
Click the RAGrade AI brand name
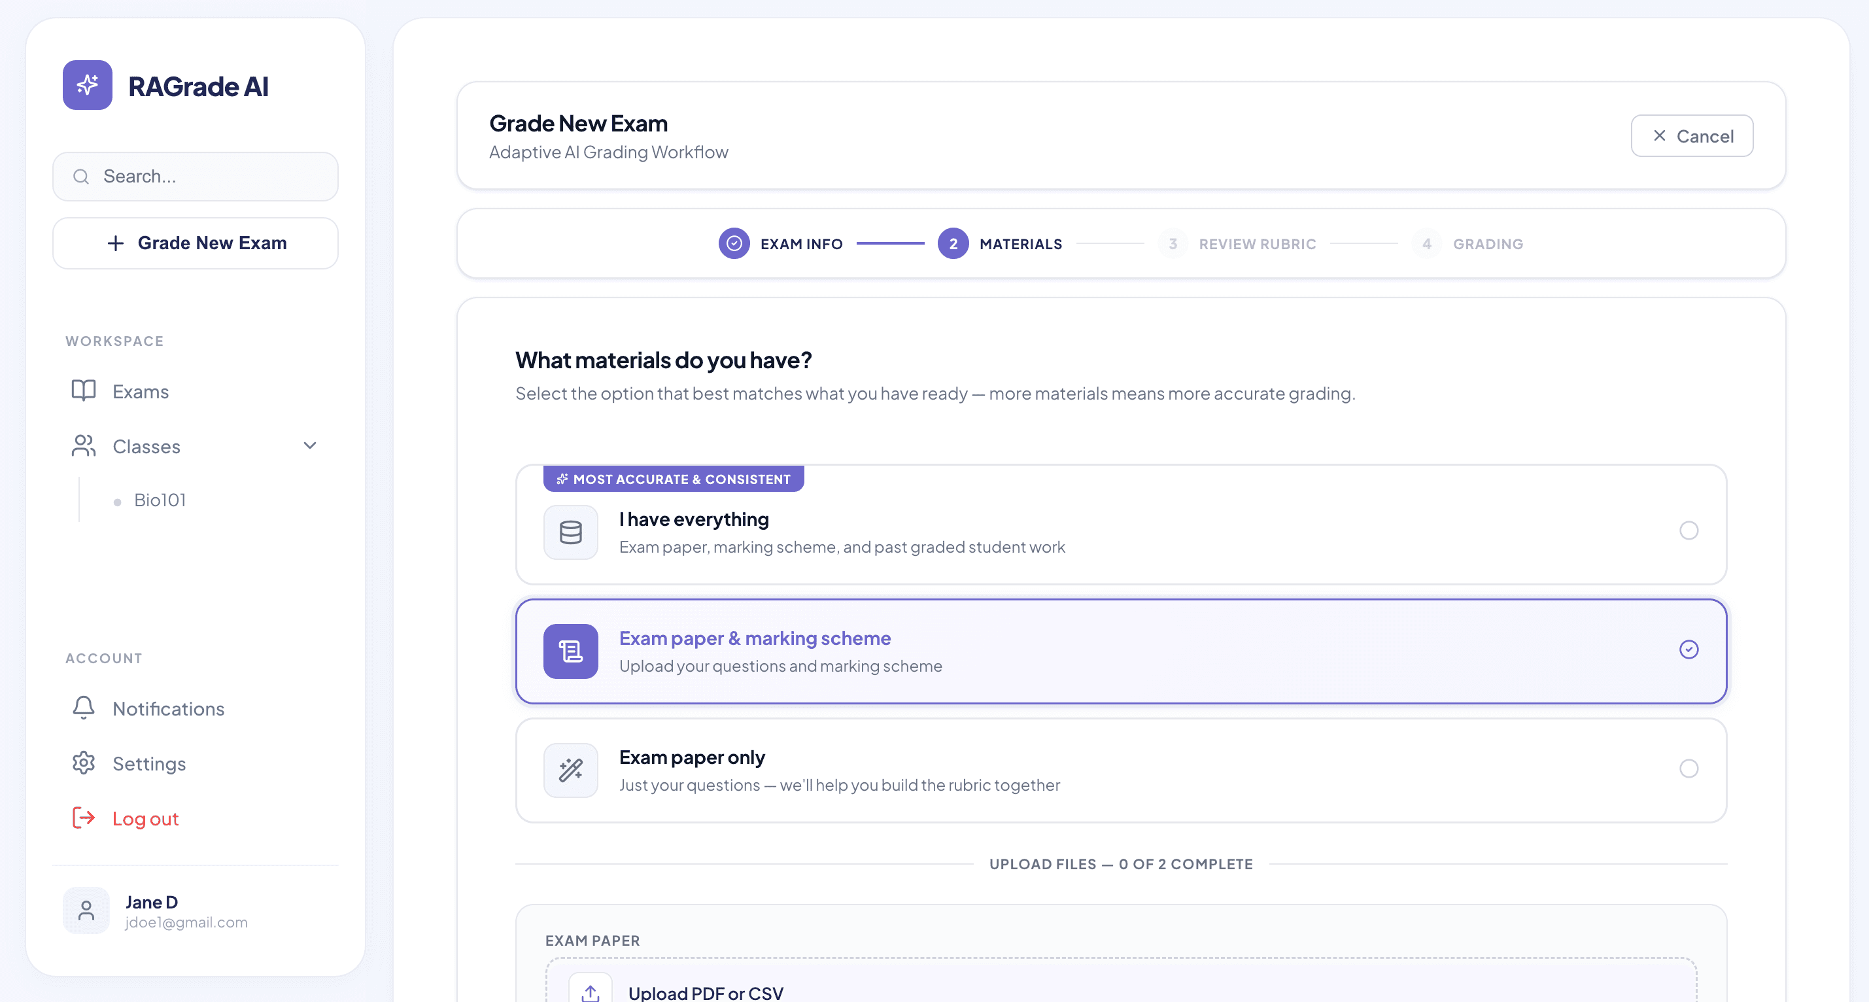198,86
